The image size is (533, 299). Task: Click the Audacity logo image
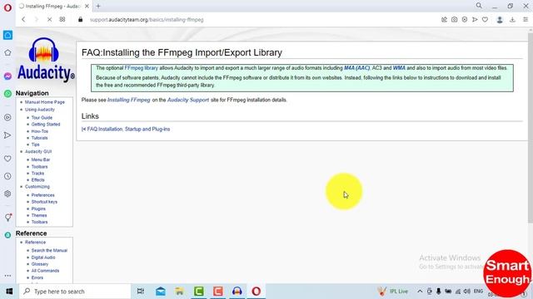point(46,59)
